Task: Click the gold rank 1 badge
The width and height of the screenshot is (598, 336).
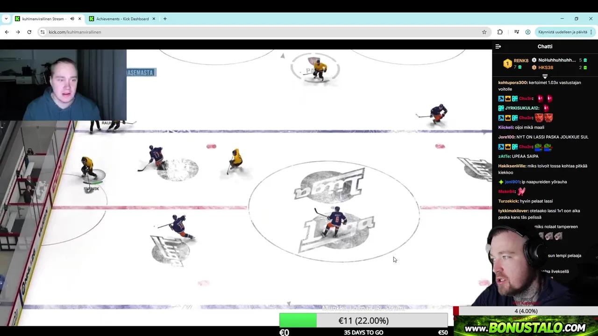Action: point(507,63)
